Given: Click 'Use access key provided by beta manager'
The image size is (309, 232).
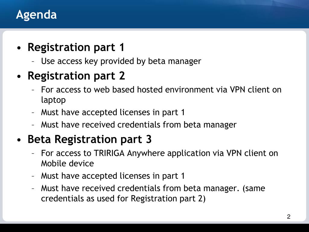Looking at the screenshot, I should 121,61.
